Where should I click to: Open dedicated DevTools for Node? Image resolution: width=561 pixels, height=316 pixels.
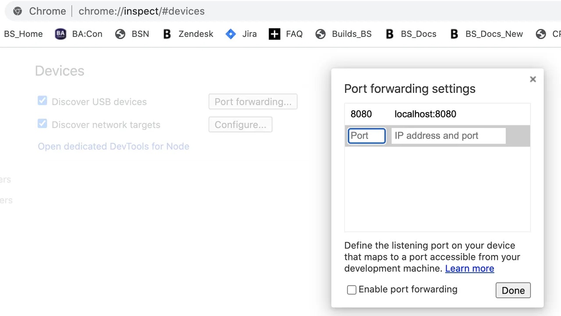click(x=114, y=146)
